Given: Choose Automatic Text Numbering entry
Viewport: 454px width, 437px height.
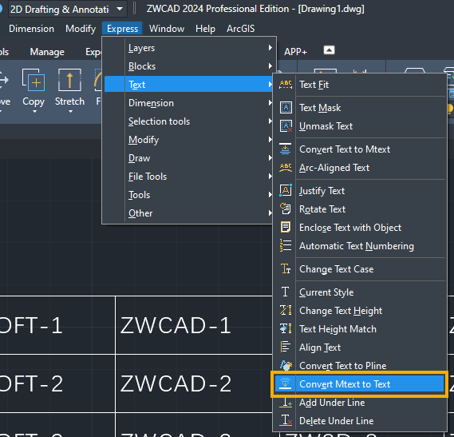Looking at the screenshot, I should point(360,245).
